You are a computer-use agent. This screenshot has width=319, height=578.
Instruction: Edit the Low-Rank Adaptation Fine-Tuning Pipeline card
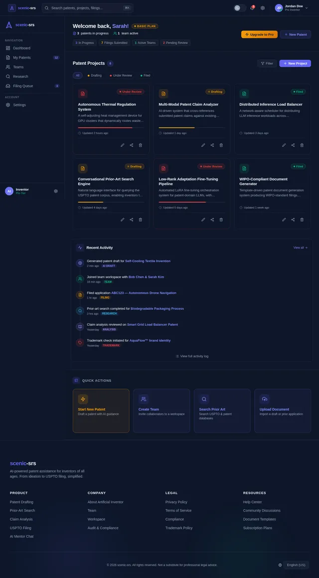point(203,220)
